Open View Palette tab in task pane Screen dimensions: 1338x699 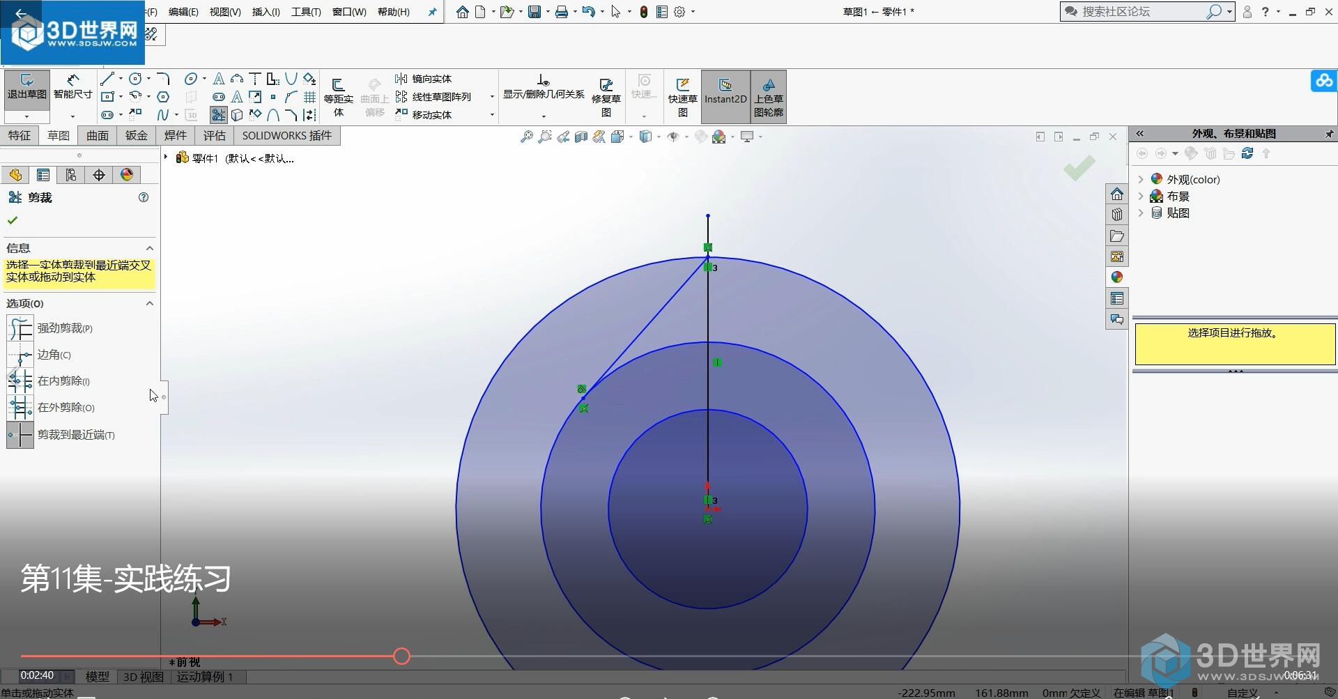point(1117,256)
